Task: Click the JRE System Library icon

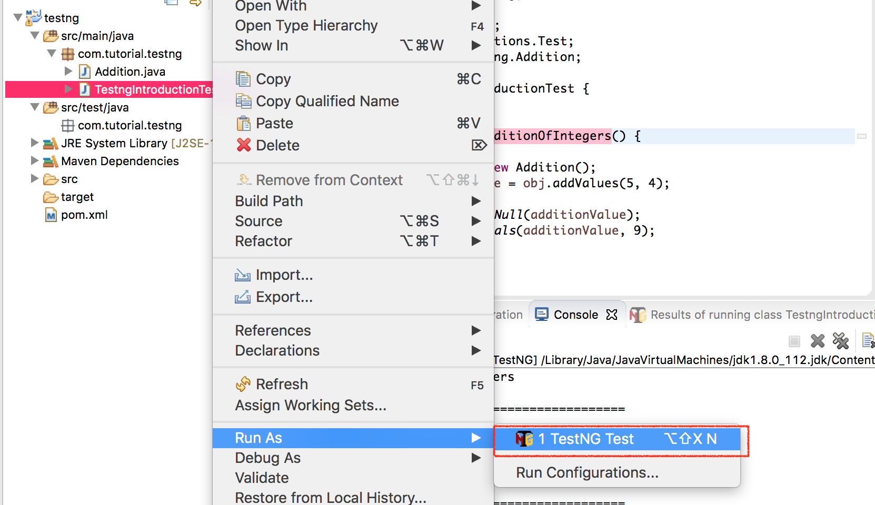Action: [x=51, y=143]
